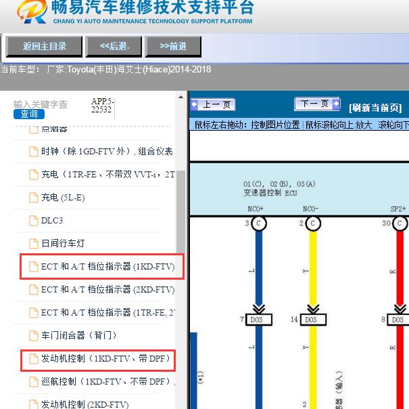The height and width of the screenshot is (409, 409).
Task: Click the NCO- terminal label
Action: (310, 209)
